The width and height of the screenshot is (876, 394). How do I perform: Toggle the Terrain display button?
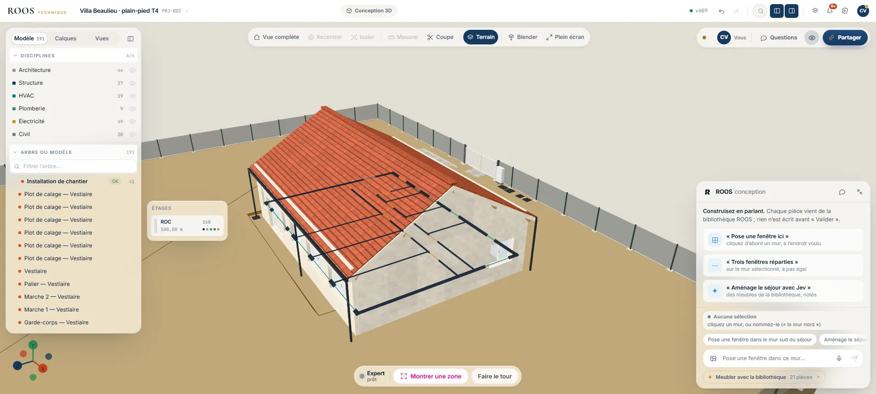point(481,37)
